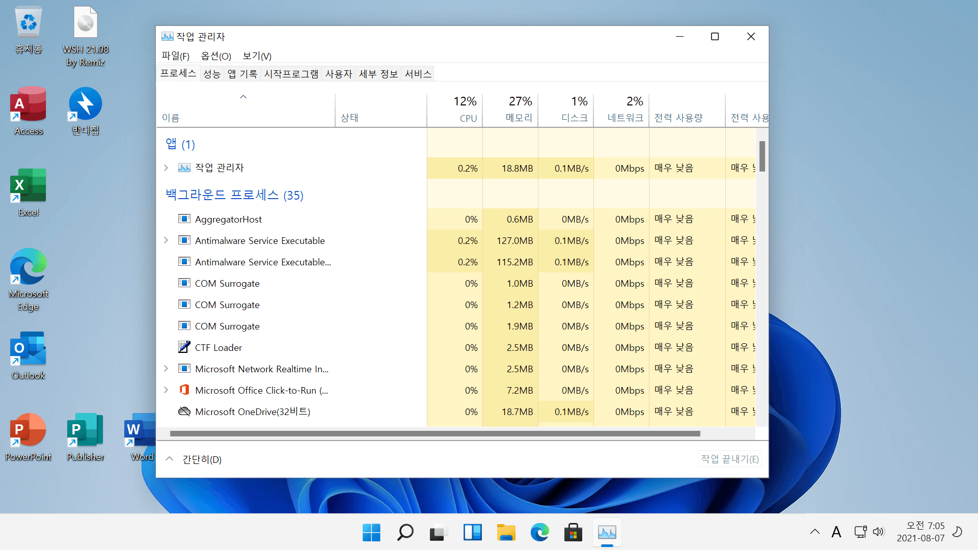Click the network icon in system tray
The height and width of the screenshot is (550, 978).
point(861,532)
